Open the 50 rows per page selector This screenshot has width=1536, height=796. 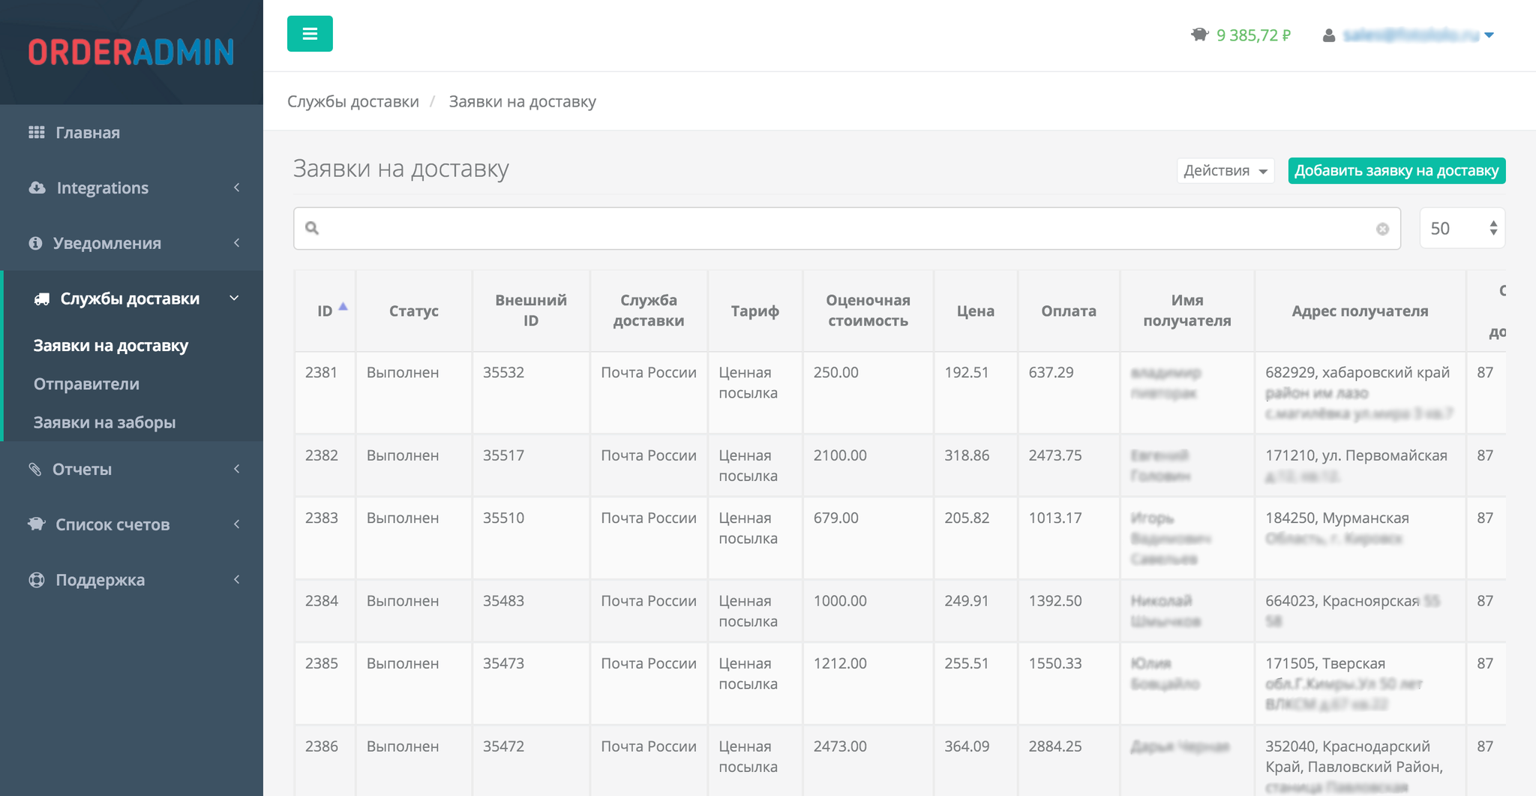(x=1462, y=228)
